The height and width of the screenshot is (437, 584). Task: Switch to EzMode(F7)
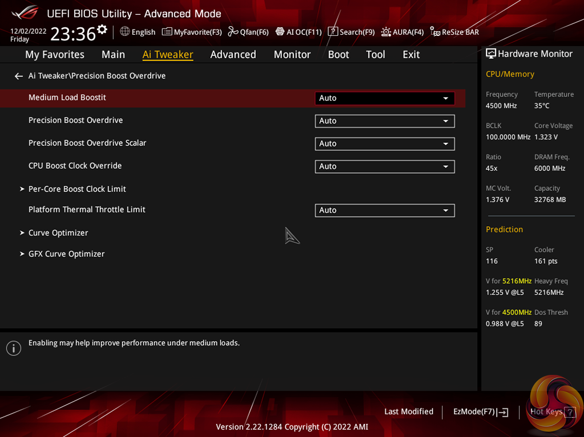[x=480, y=411]
